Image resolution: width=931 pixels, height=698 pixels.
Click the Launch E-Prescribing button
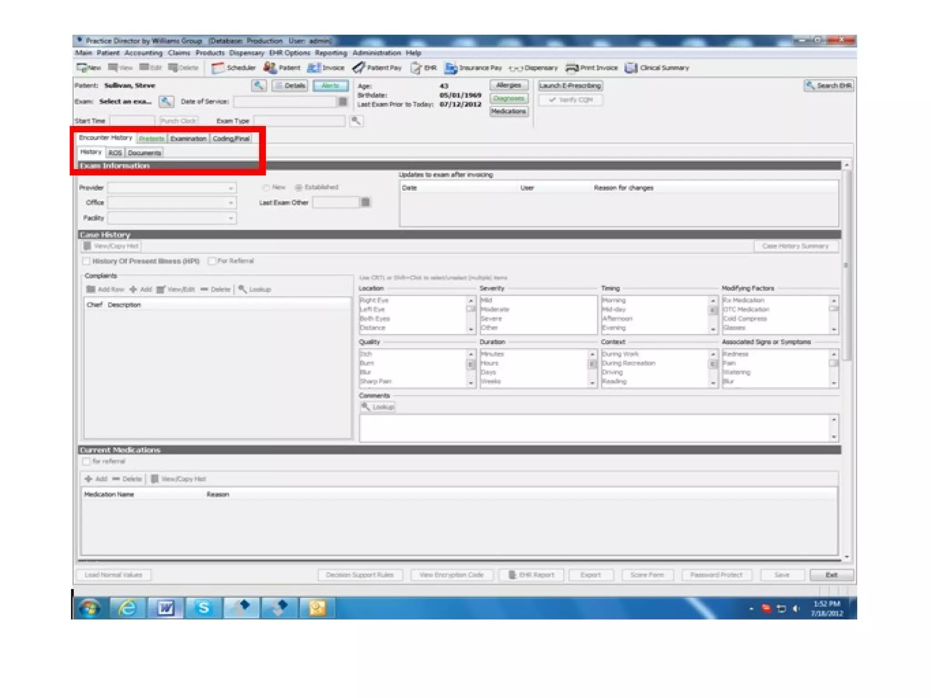pos(570,85)
